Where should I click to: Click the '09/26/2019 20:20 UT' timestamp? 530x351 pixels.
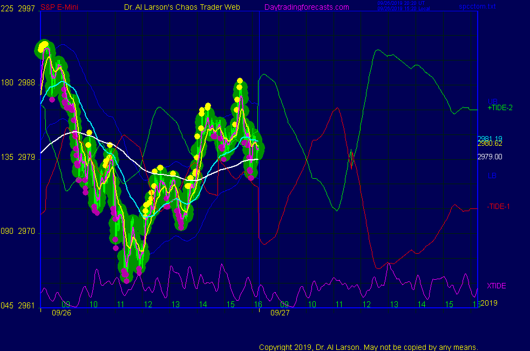[x=401, y=3]
